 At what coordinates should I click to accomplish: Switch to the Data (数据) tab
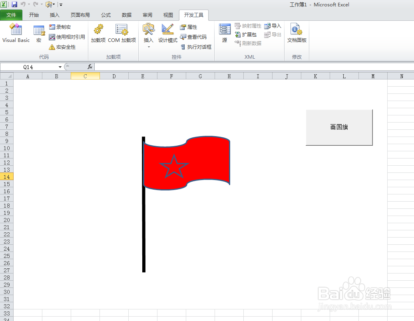click(126, 15)
